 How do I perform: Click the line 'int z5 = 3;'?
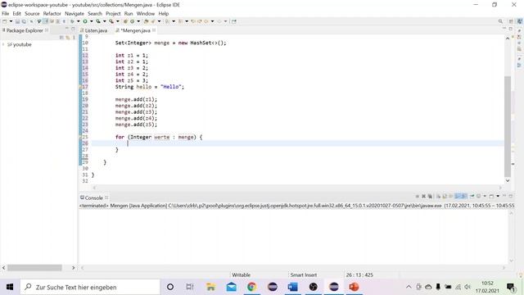(132, 80)
